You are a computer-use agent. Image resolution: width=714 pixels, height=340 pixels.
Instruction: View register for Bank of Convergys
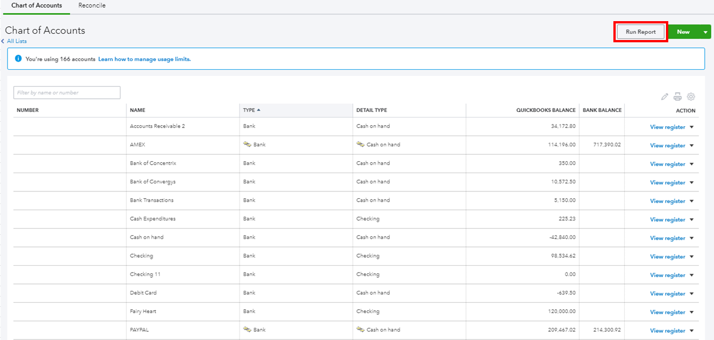tap(668, 182)
